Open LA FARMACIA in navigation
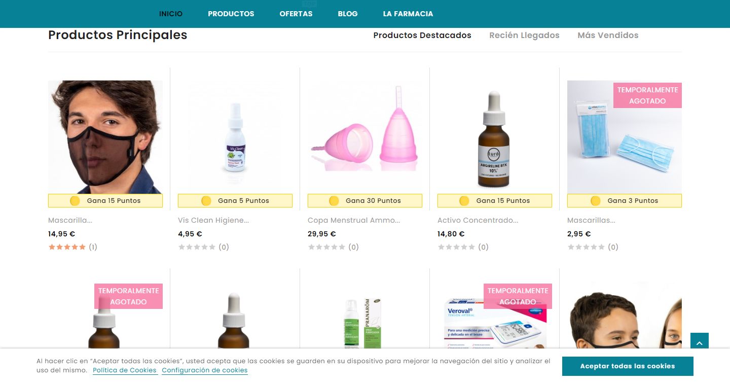This screenshot has height=384, width=730. point(408,14)
